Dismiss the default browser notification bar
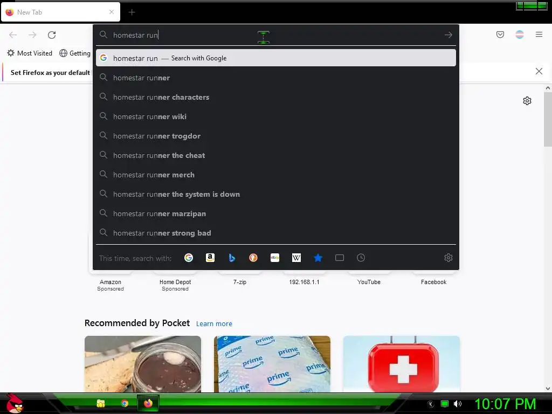This screenshot has width=552, height=414. coord(539,72)
